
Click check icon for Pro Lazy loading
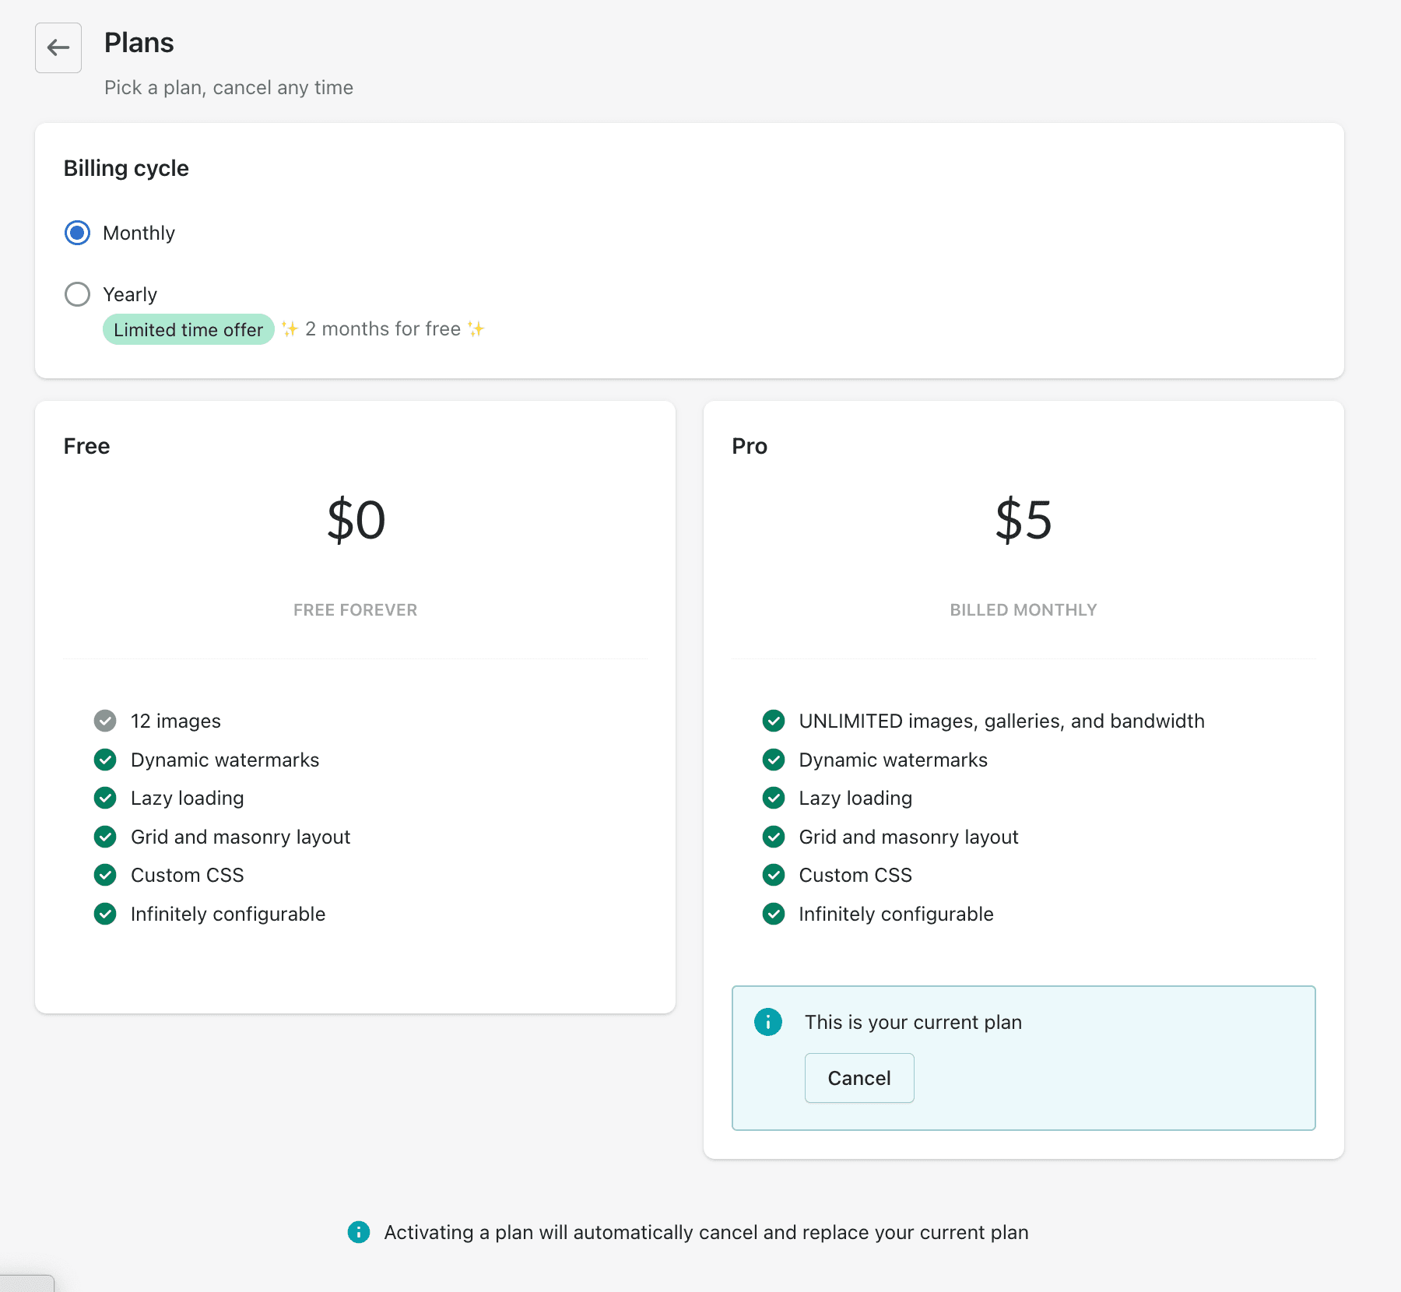[x=774, y=798]
